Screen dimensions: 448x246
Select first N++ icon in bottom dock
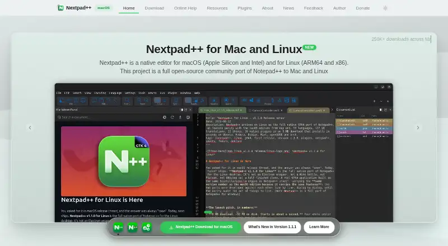click(118, 228)
